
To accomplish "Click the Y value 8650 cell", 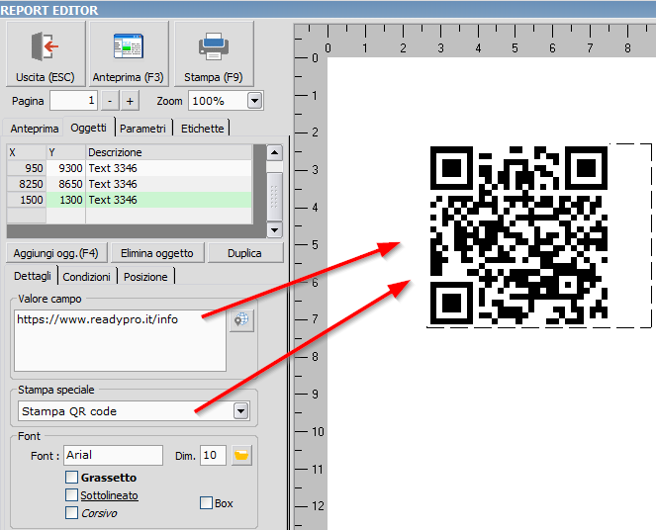I will [66, 184].
